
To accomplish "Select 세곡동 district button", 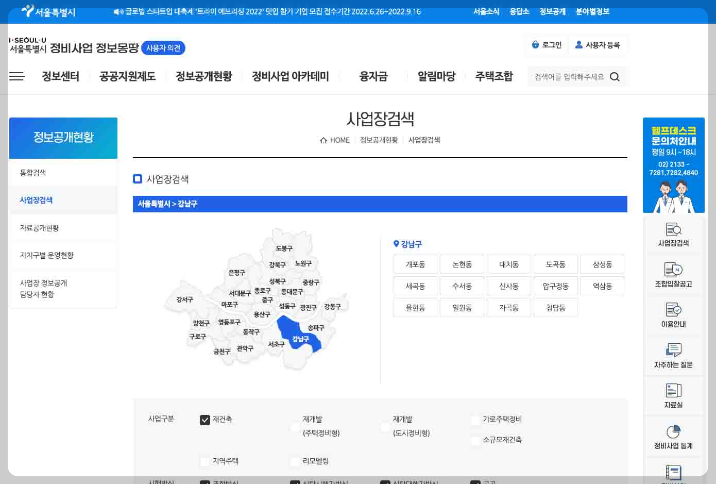I will (x=415, y=286).
